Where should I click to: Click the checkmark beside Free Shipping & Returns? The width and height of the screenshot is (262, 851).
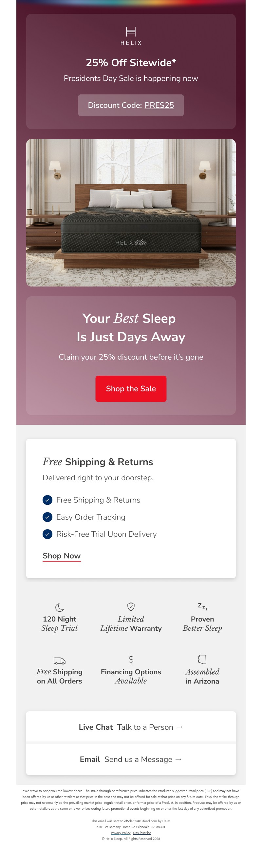coord(47,500)
